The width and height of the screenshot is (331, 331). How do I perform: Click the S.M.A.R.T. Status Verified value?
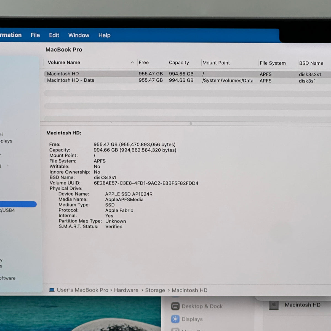114,226
